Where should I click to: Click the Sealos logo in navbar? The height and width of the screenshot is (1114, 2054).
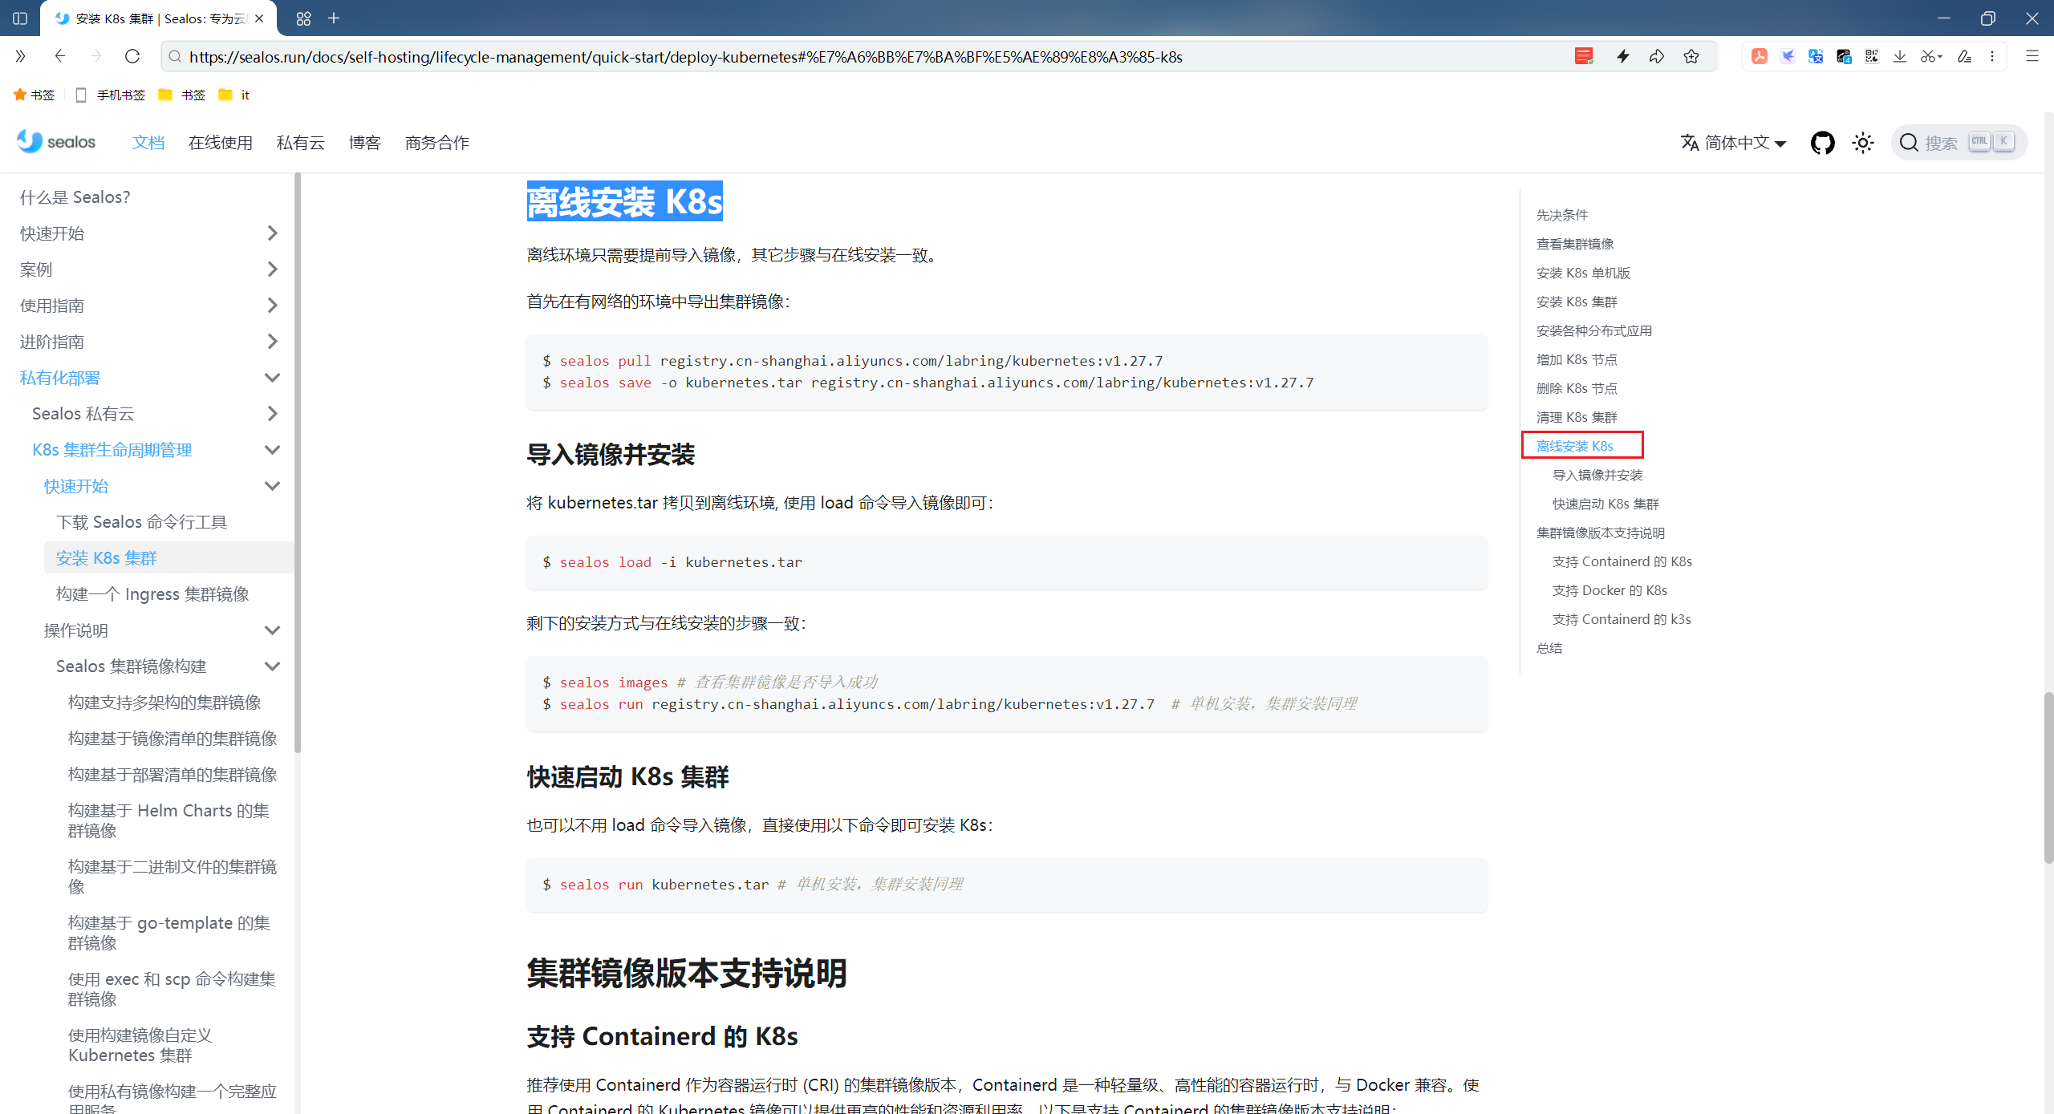pyautogui.click(x=56, y=142)
